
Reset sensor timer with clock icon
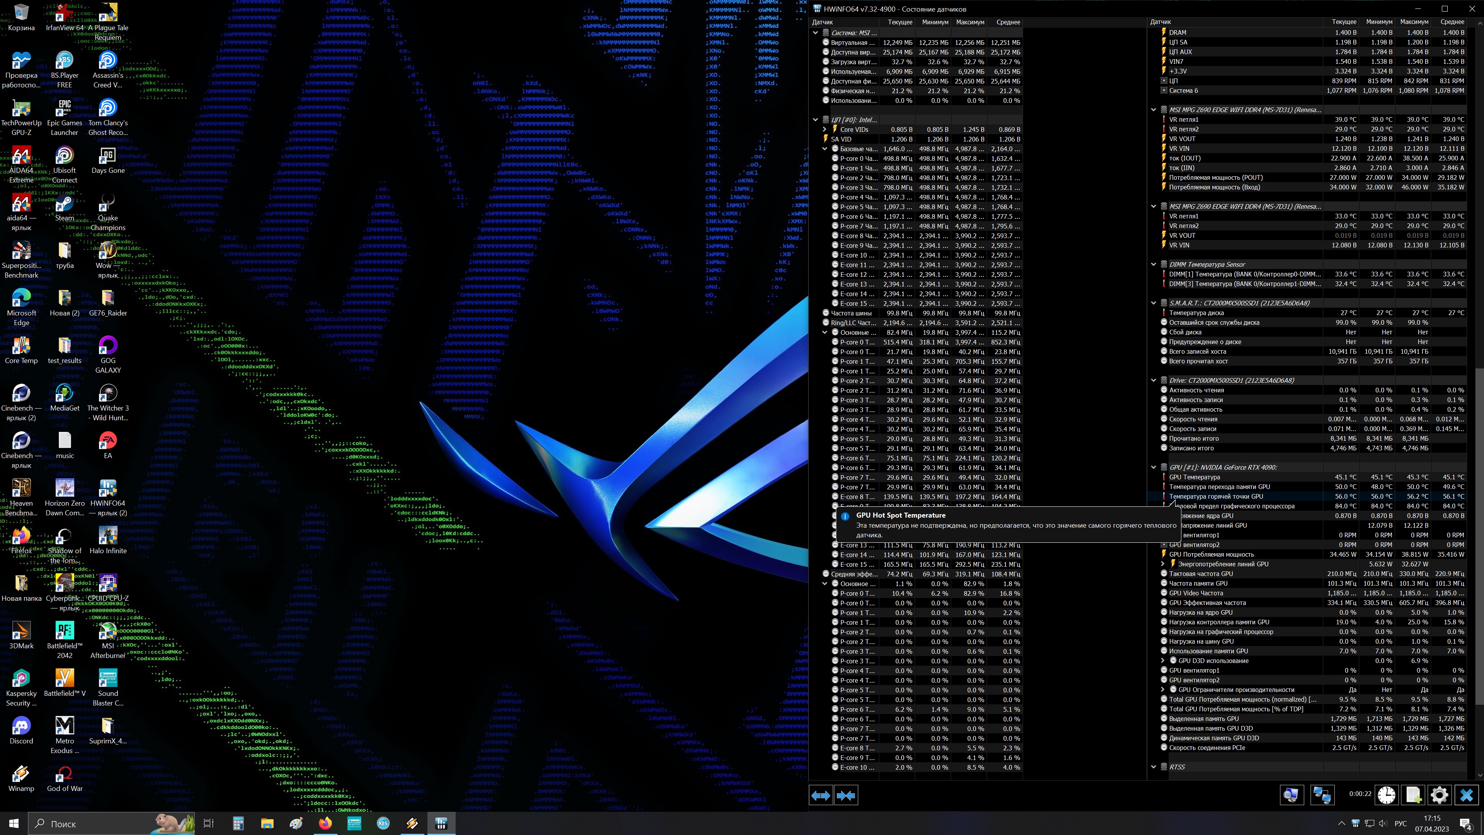pyautogui.click(x=1386, y=795)
